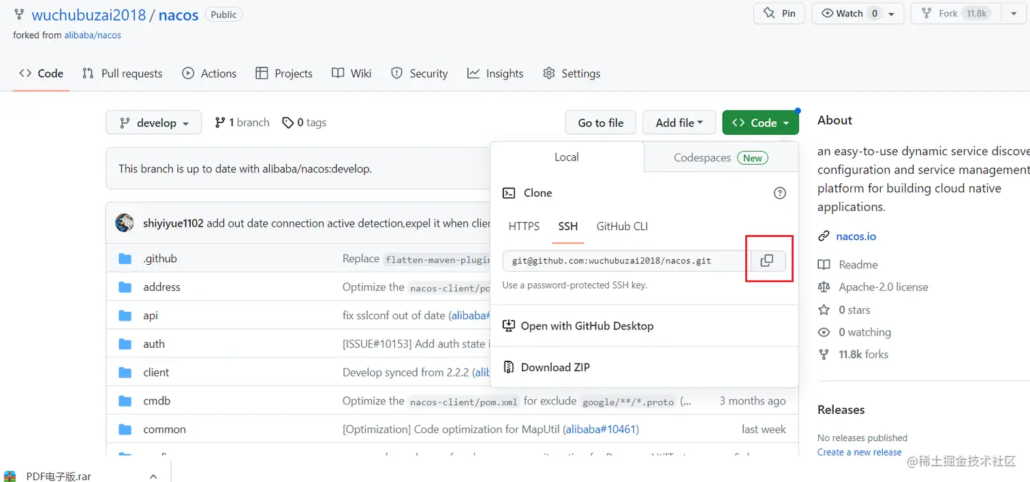Open the Add file dropdown

point(679,123)
